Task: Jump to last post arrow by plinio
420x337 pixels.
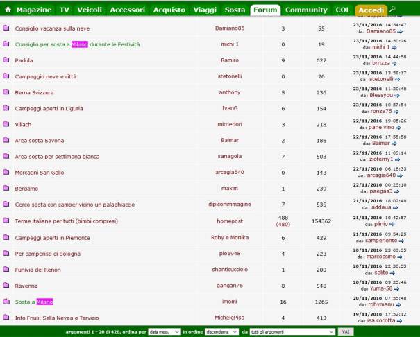Action: 392,224
